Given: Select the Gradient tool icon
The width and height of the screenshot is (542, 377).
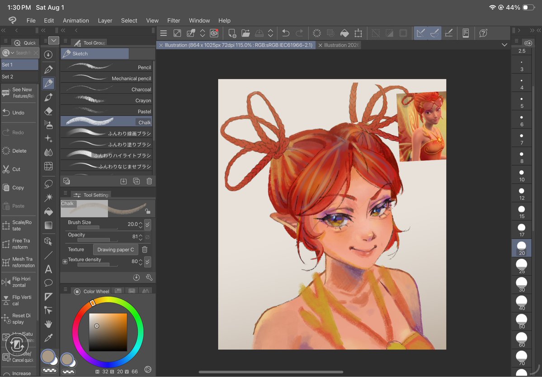Looking at the screenshot, I should point(48,225).
